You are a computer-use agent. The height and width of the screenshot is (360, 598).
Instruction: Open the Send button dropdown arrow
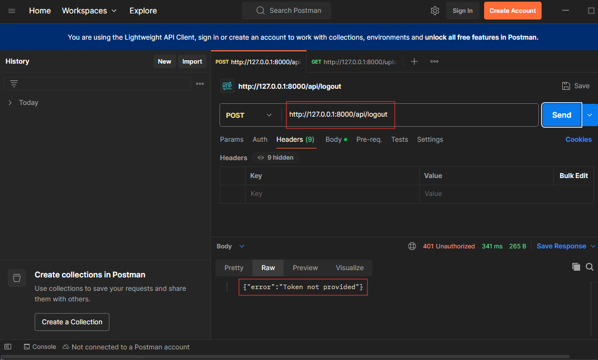(x=590, y=115)
